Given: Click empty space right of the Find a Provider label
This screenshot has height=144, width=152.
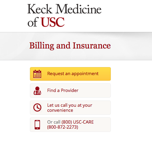Looking at the screenshot, I should coord(94,90).
